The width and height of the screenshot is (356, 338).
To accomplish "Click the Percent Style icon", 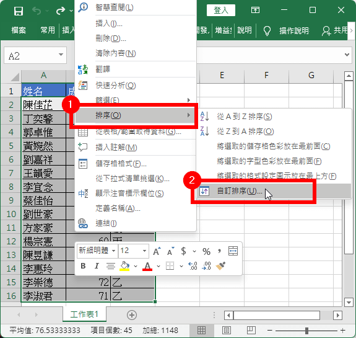I will coord(206,251).
